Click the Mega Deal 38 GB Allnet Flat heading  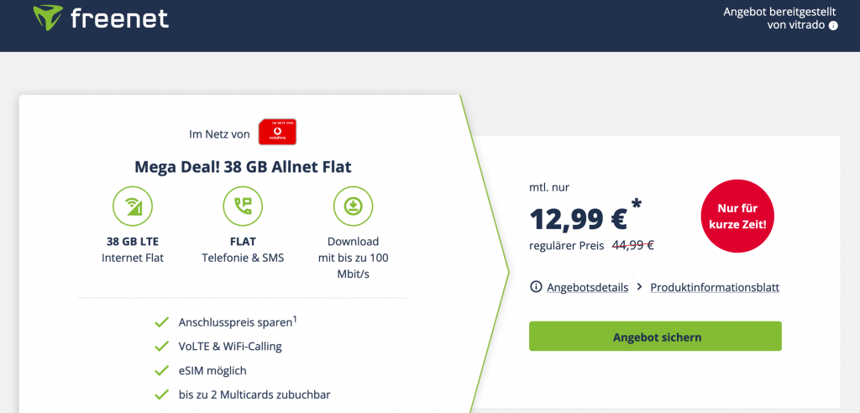[243, 166]
